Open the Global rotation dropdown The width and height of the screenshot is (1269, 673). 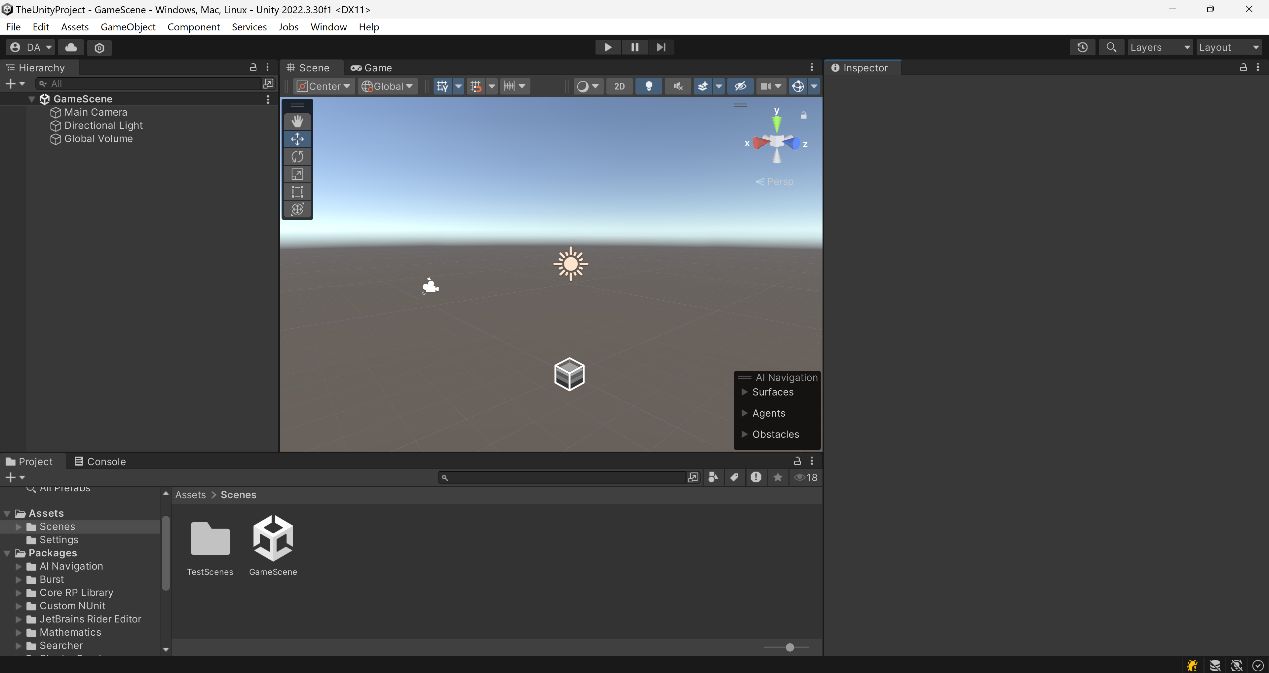point(387,86)
